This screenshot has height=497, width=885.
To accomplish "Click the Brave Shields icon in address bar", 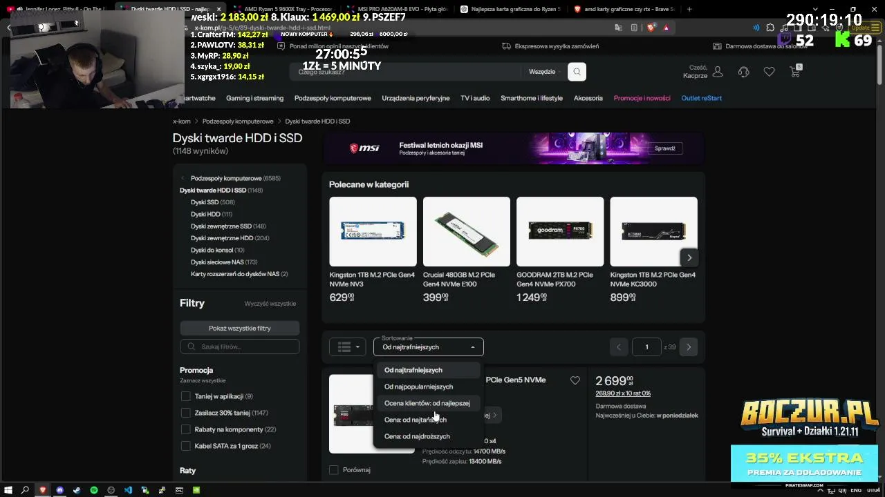I will tap(651, 28).
